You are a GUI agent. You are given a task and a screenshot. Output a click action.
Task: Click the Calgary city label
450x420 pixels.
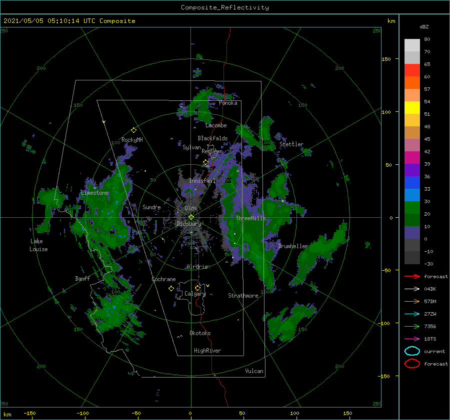click(195, 294)
